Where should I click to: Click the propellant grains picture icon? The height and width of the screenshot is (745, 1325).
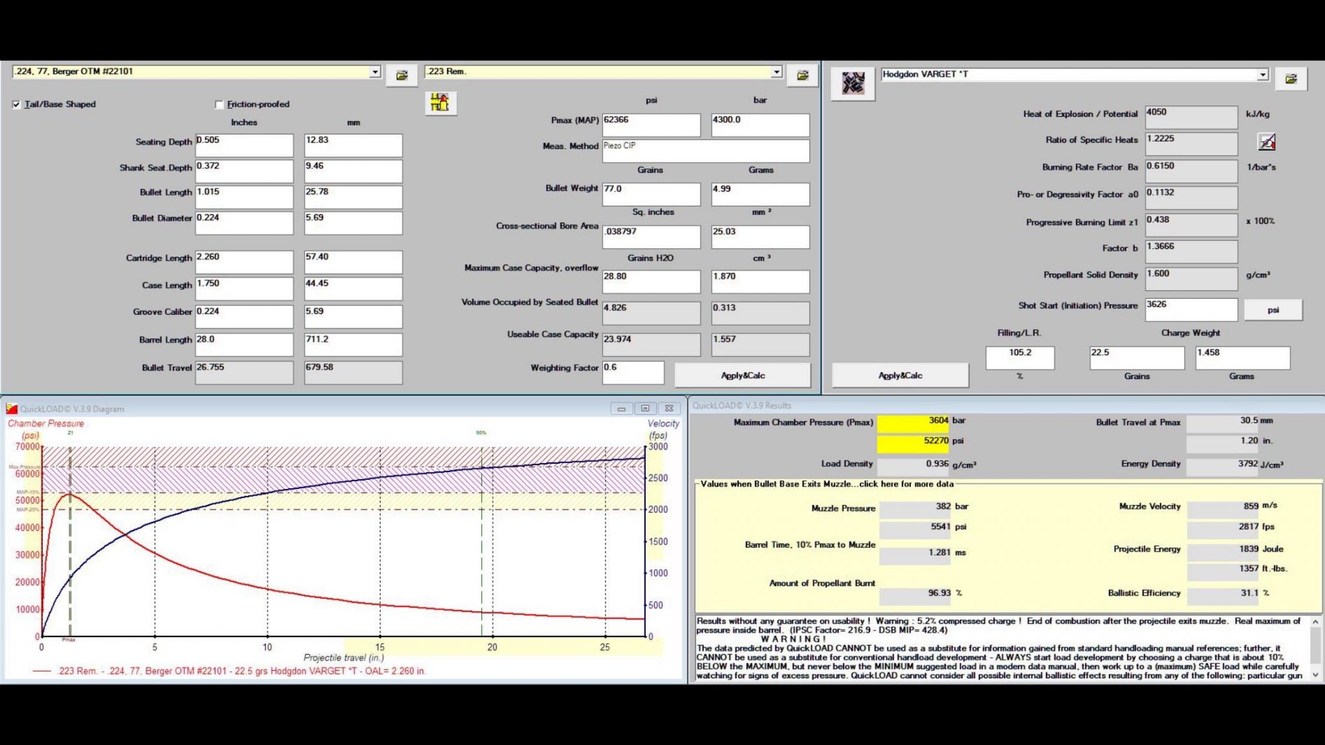click(853, 83)
